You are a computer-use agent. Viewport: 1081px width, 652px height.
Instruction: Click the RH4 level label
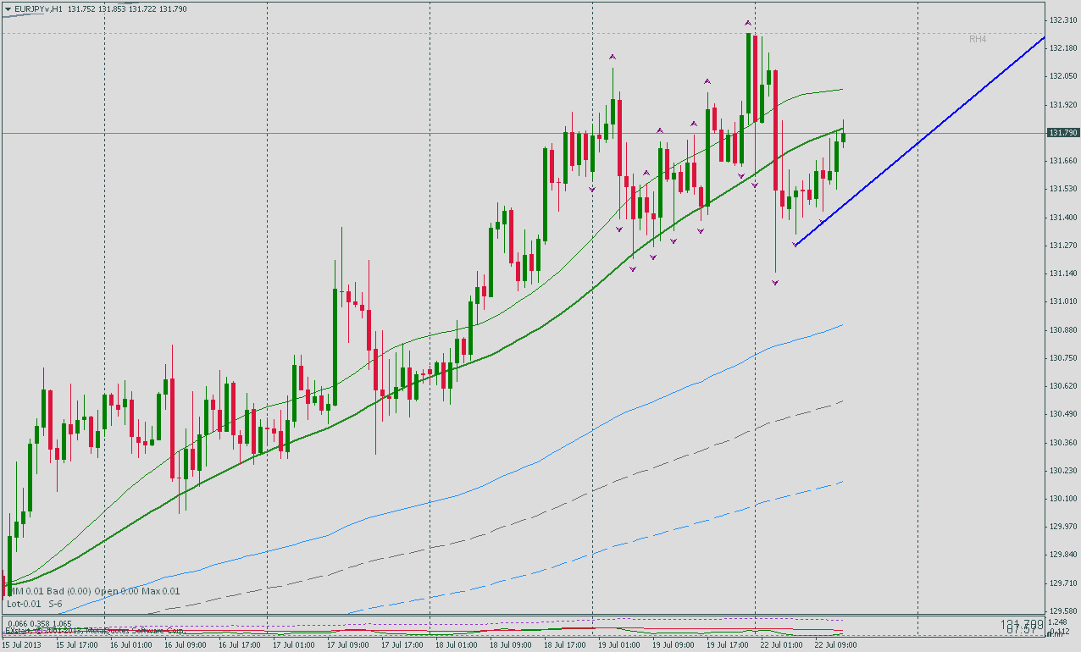pyautogui.click(x=978, y=39)
